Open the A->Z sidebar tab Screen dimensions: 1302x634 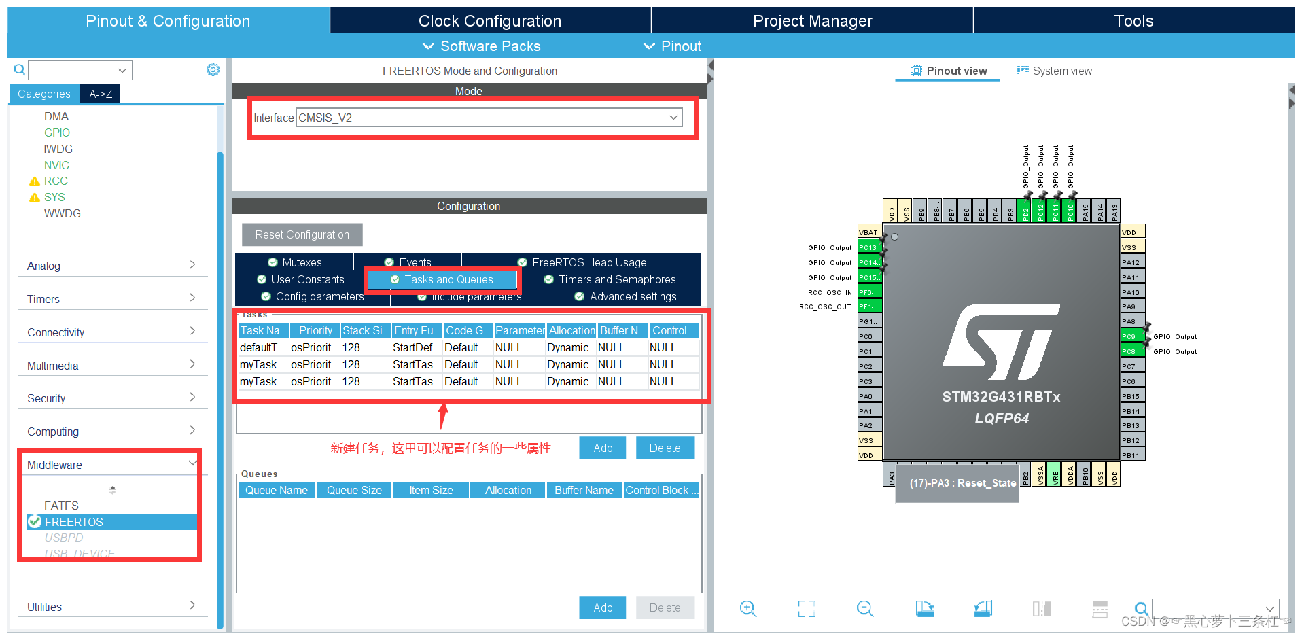click(99, 93)
